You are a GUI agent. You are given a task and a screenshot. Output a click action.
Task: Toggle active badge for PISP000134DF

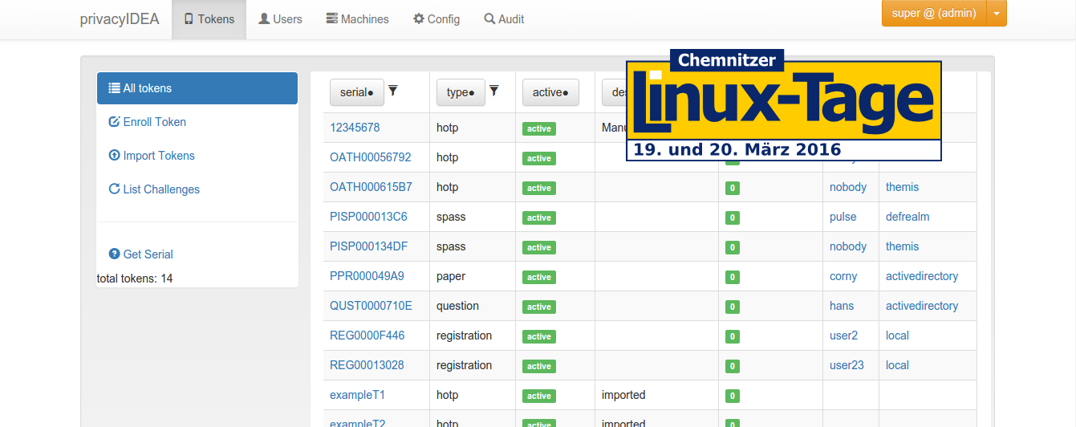coord(539,247)
